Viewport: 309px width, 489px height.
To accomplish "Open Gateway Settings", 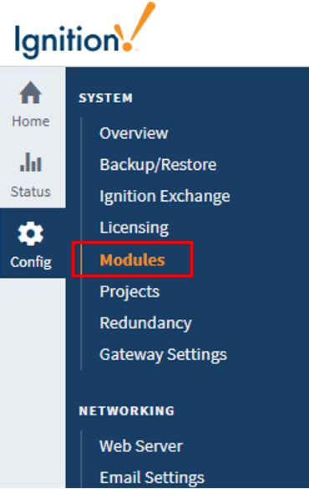I will pyautogui.click(x=163, y=355).
